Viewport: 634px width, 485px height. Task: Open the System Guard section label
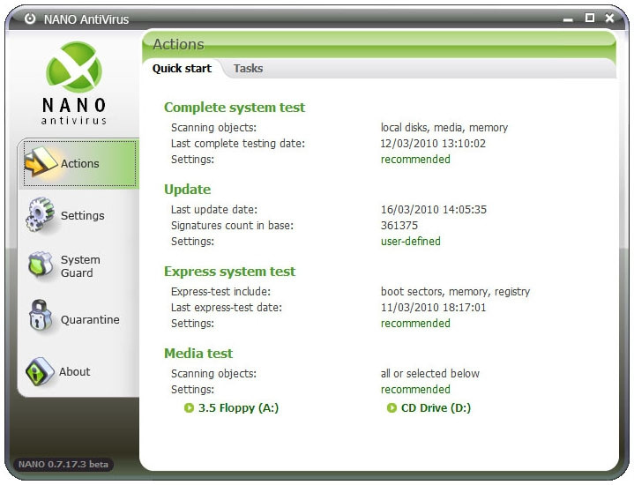click(x=80, y=266)
